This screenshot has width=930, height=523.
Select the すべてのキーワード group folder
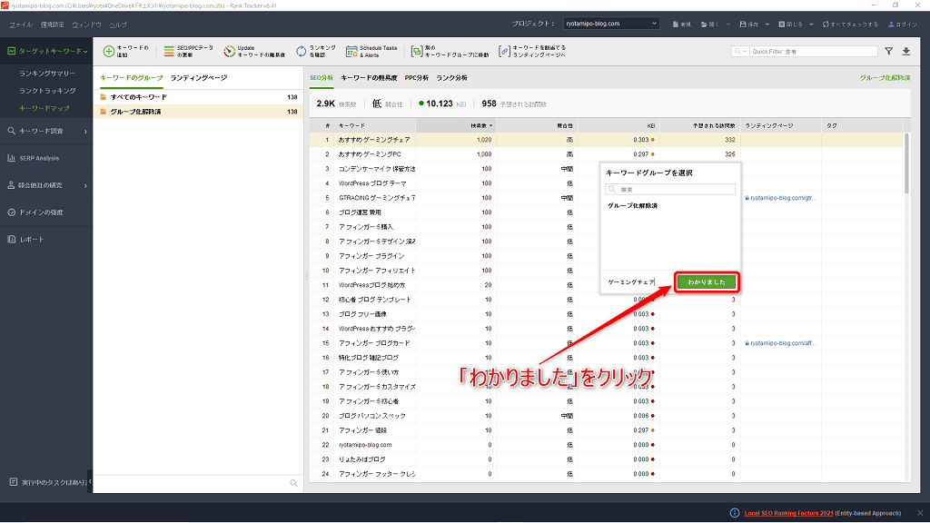(139, 97)
